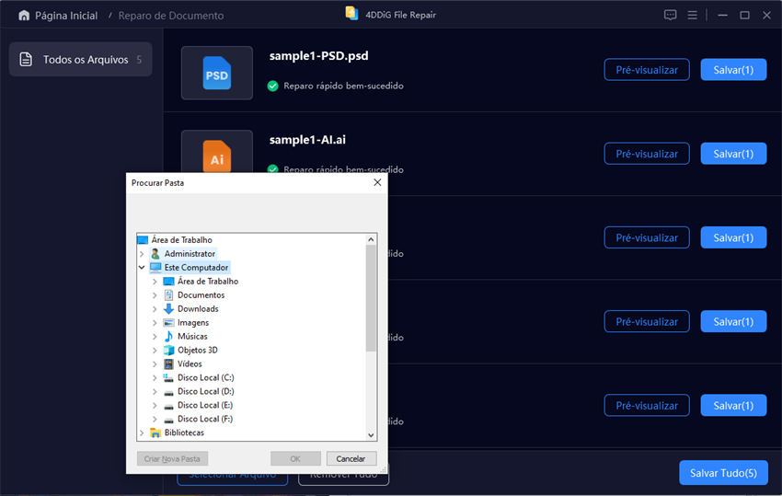782x496 pixels.
Task: Expand the Imagens folder node
Action: [x=155, y=323]
